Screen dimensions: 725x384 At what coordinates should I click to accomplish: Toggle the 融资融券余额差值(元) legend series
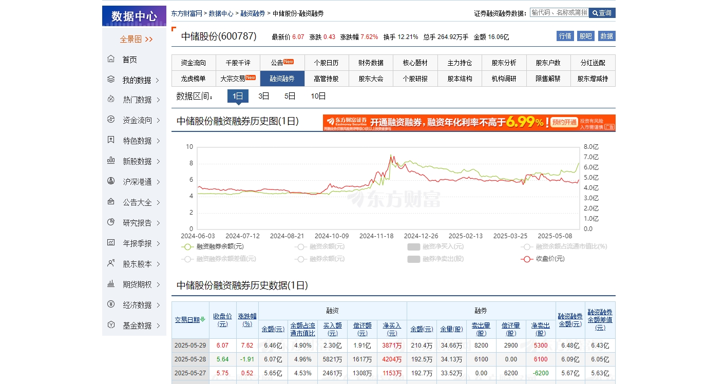pos(218,259)
